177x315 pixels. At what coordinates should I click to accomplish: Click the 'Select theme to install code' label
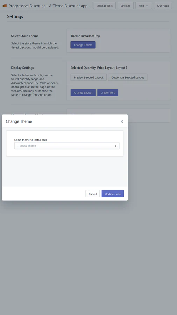pyautogui.click(x=31, y=140)
